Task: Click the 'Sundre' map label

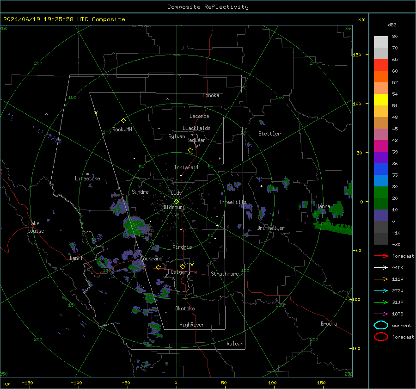Action: (140, 191)
